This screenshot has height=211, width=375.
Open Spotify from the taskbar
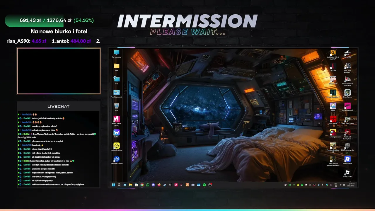(x=204, y=185)
